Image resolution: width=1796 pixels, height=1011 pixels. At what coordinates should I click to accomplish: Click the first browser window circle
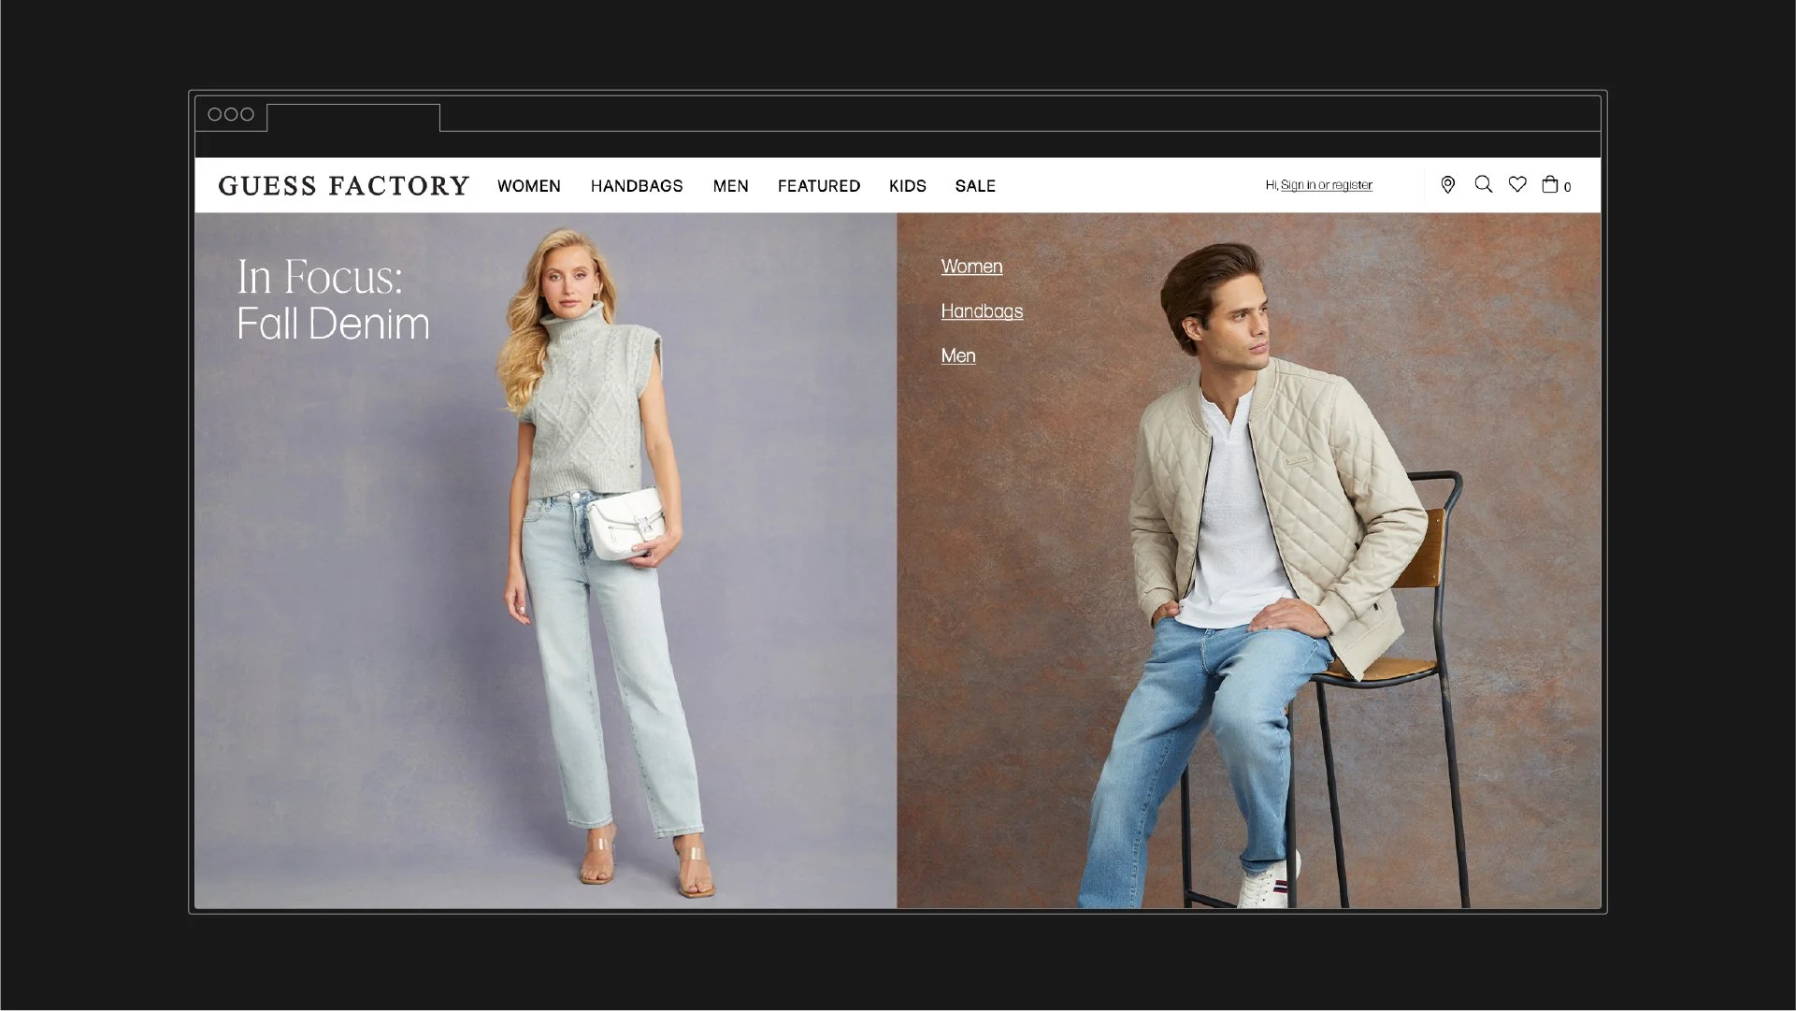pyautogui.click(x=215, y=114)
